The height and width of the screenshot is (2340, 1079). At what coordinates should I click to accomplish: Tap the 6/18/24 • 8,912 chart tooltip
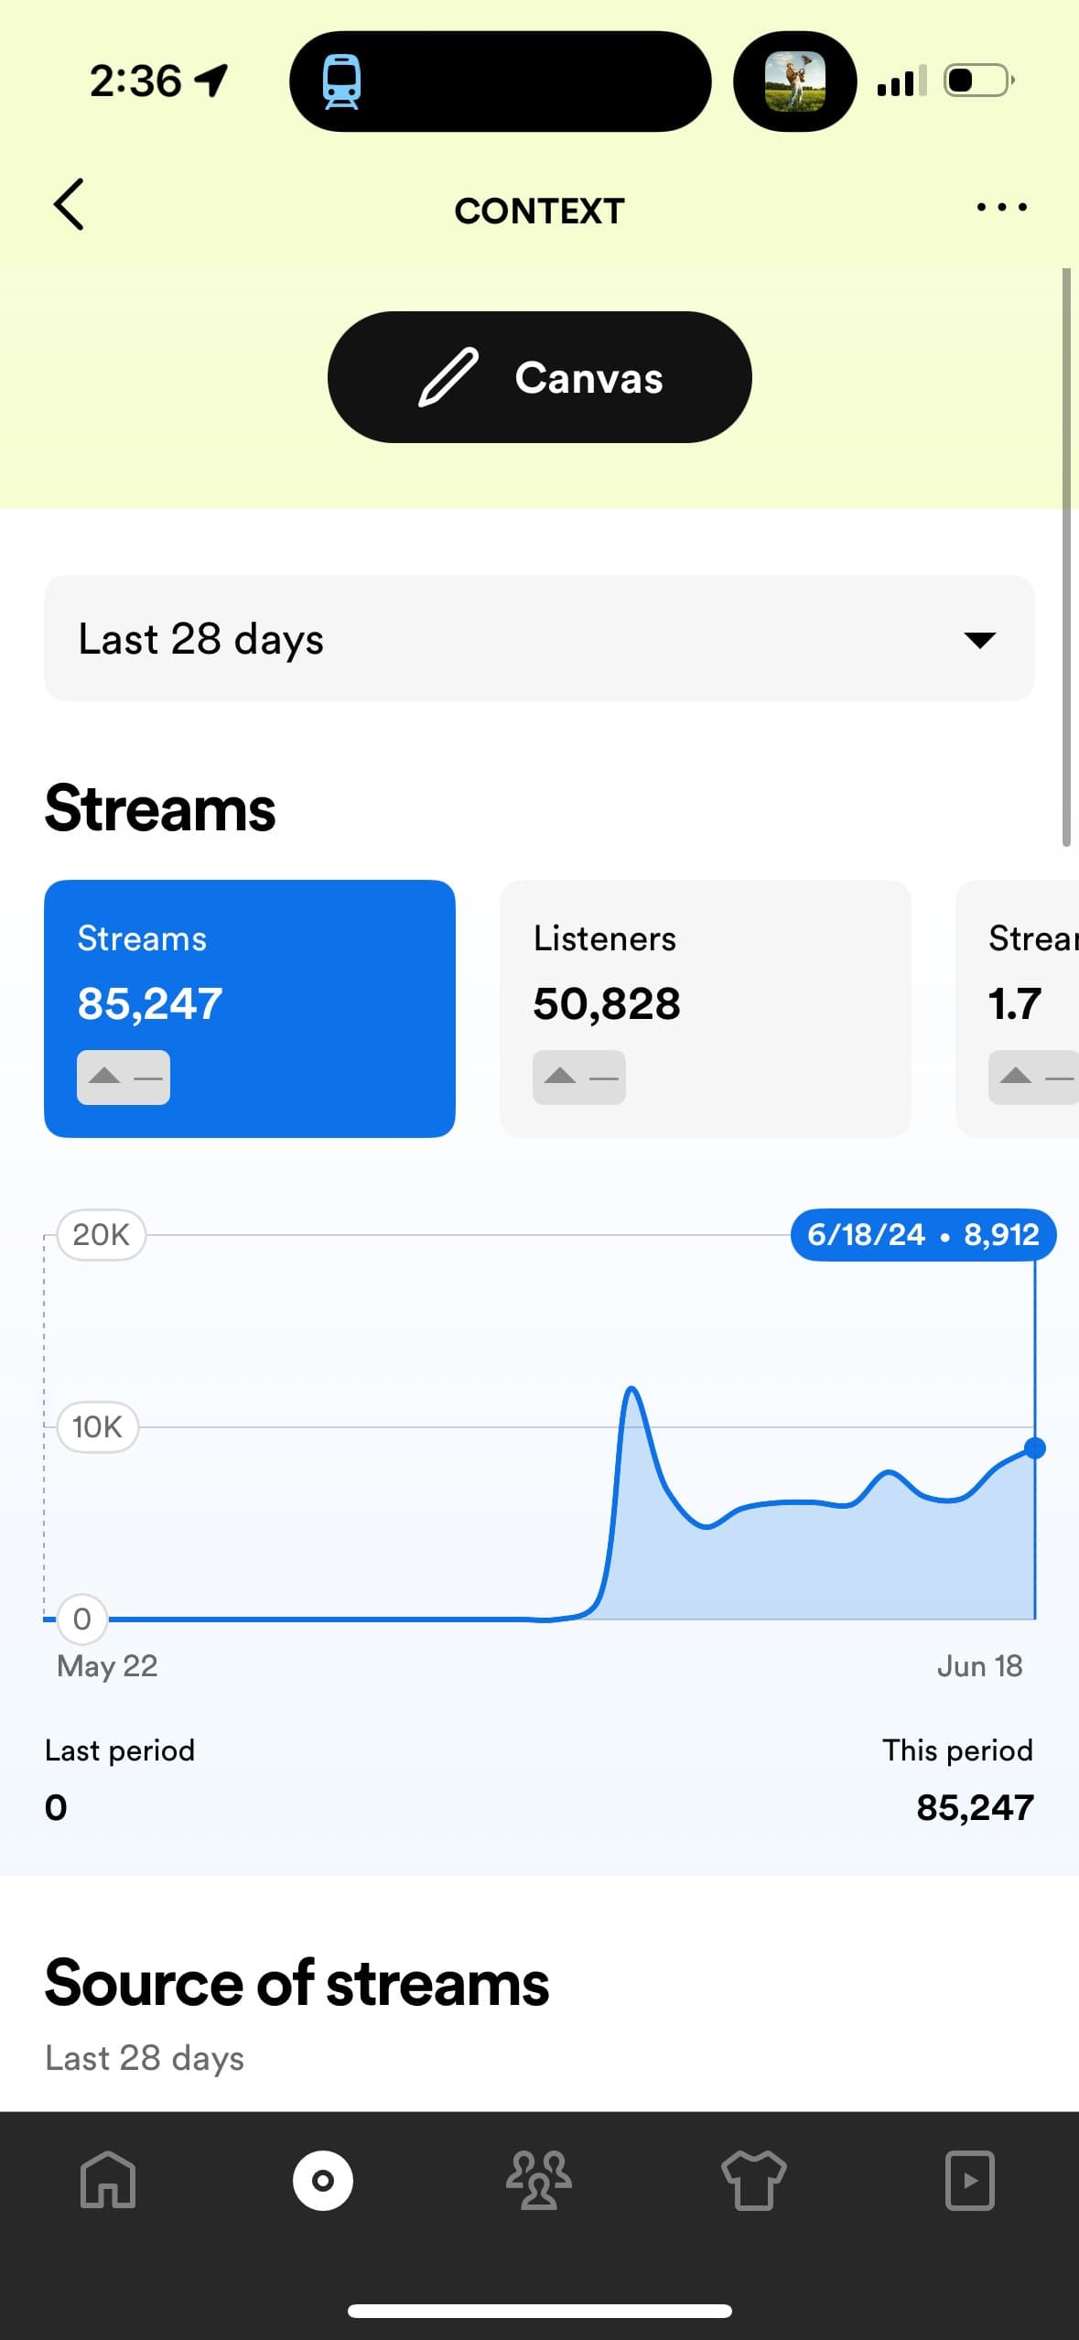click(923, 1234)
